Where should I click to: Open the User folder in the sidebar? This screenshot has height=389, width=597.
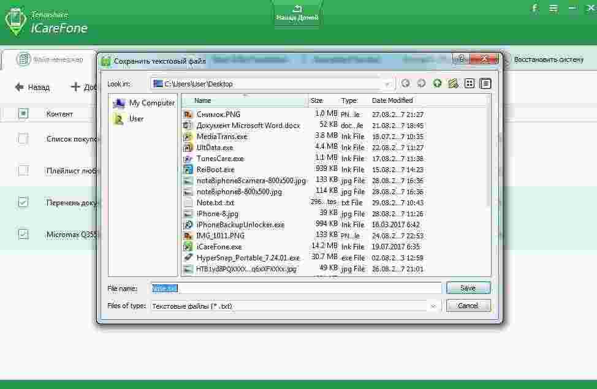[x=128, y=119]
